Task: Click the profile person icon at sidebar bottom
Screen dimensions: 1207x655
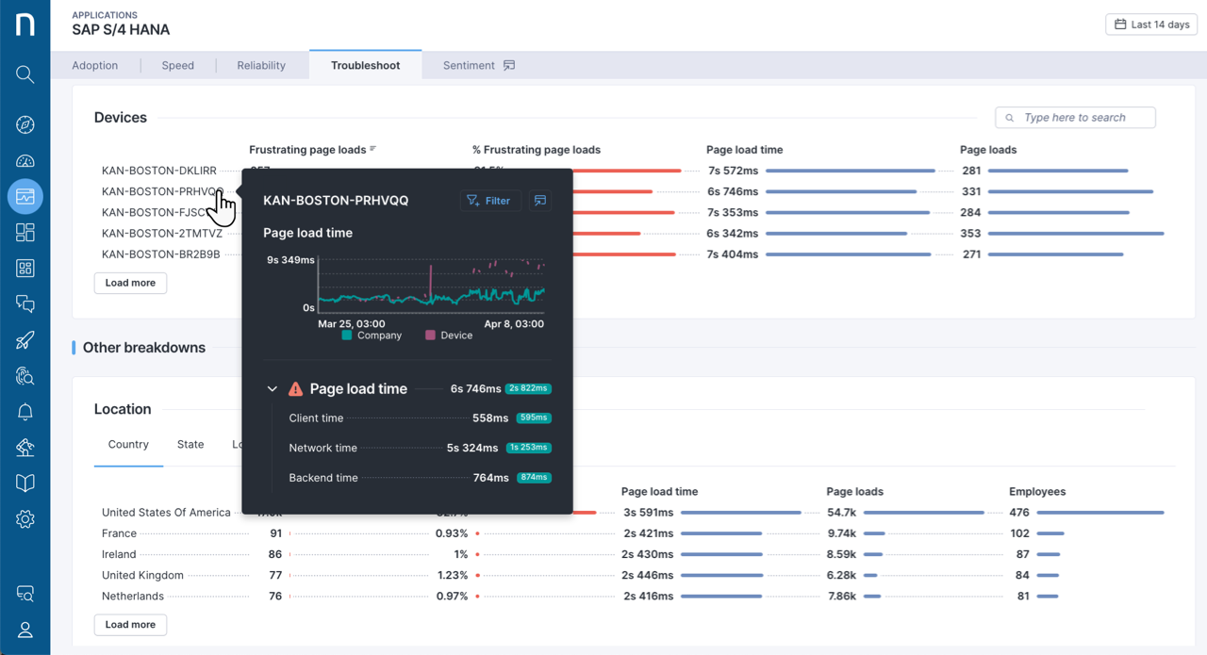Action: click(25, 630)
